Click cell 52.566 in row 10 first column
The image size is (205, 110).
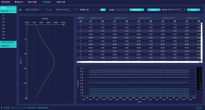91,55
